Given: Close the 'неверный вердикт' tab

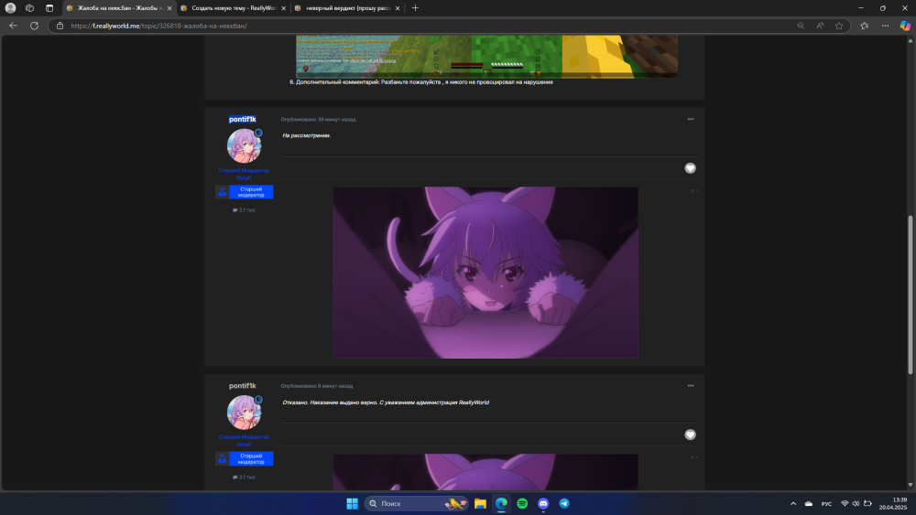Looking at the screenshot, I should coord(398,8).
